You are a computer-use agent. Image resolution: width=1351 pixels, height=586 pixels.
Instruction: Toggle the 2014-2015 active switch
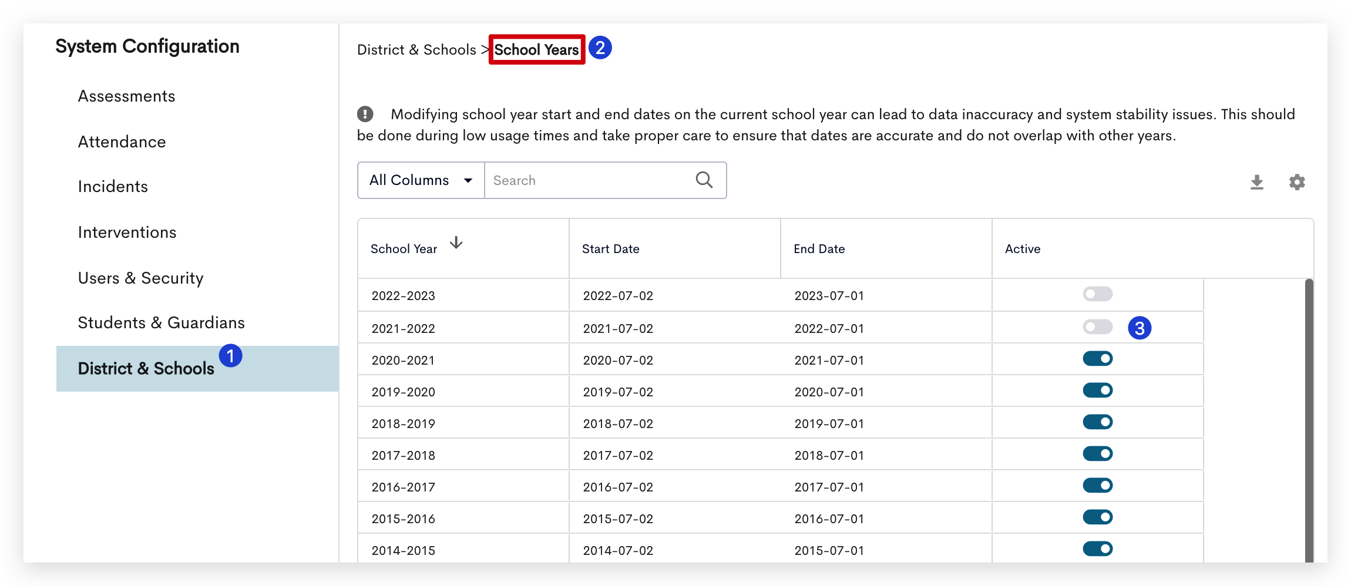point(1098,548)
